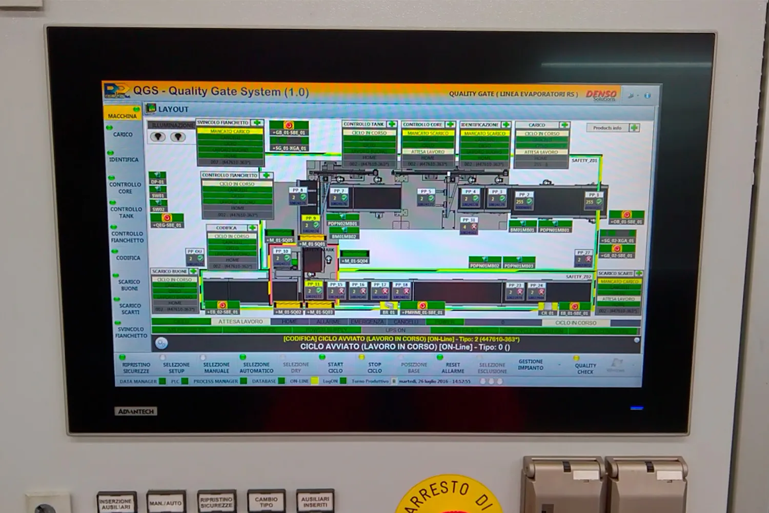Screen dimensions: 769x513
Task: Click the +EB_02-SBE_01 emergency stop icon
Action: 222,305
